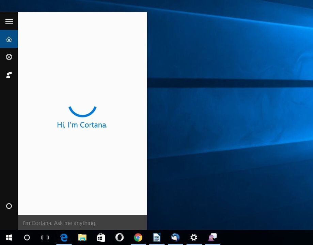Open Cortana's feedback person icon
Viewport: 313px width, 245px height.
click(x=9, y=75)
